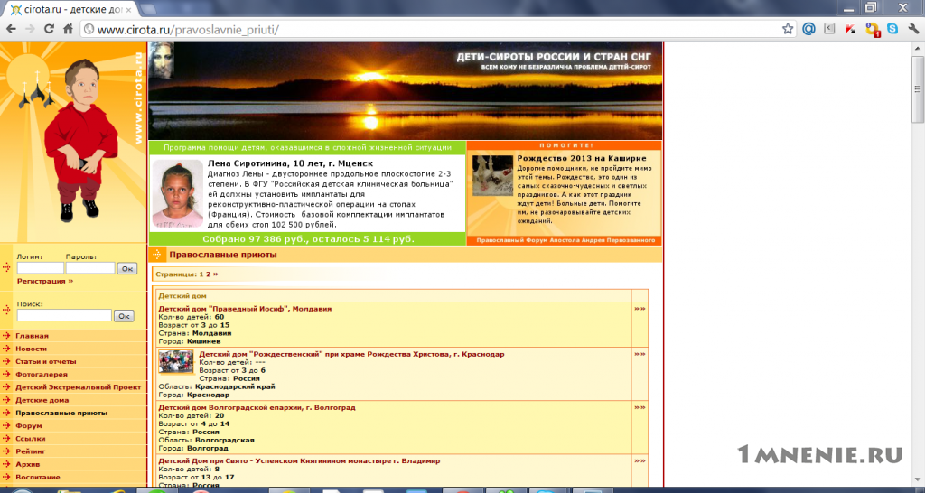This screenshot has width=925, height=493.
Task: Click the Детский дом column header
Action: click(x=182, y=296)
